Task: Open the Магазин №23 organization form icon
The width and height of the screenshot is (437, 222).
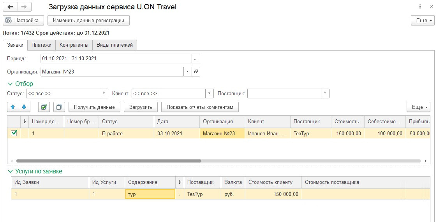Action: 196,72
